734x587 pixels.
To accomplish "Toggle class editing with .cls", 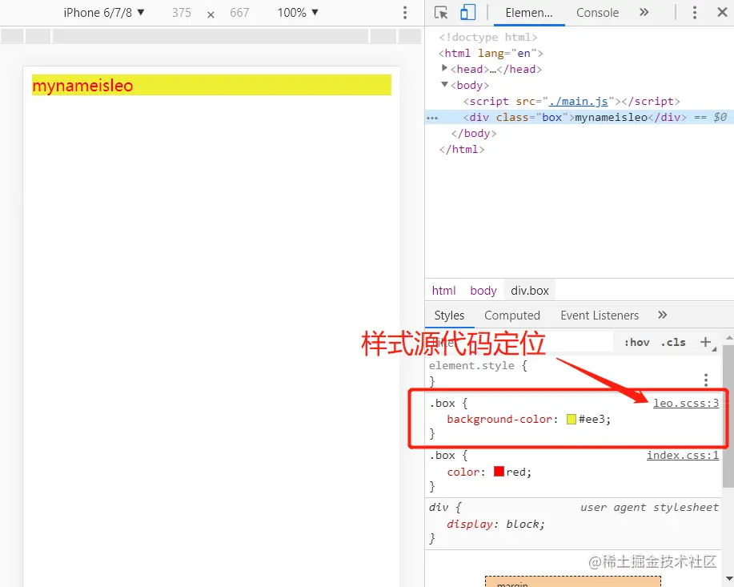I will 673,342.
